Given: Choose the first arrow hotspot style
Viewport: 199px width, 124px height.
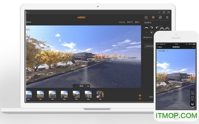Looking at the screenshot, I should [147, 28].
